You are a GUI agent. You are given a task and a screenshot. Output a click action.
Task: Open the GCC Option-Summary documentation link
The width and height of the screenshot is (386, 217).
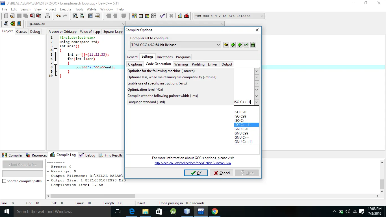[193, 163]
